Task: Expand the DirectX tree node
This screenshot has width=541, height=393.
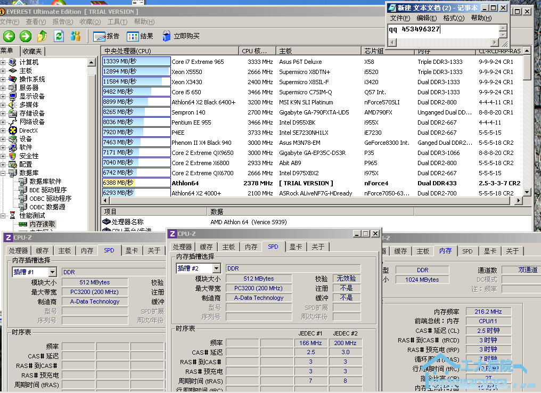Action: 3,131
